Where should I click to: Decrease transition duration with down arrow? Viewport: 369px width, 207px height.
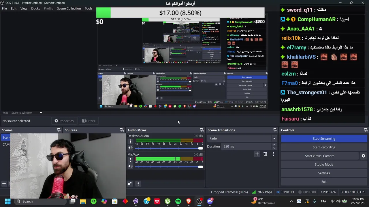click(x=274, y=148)
